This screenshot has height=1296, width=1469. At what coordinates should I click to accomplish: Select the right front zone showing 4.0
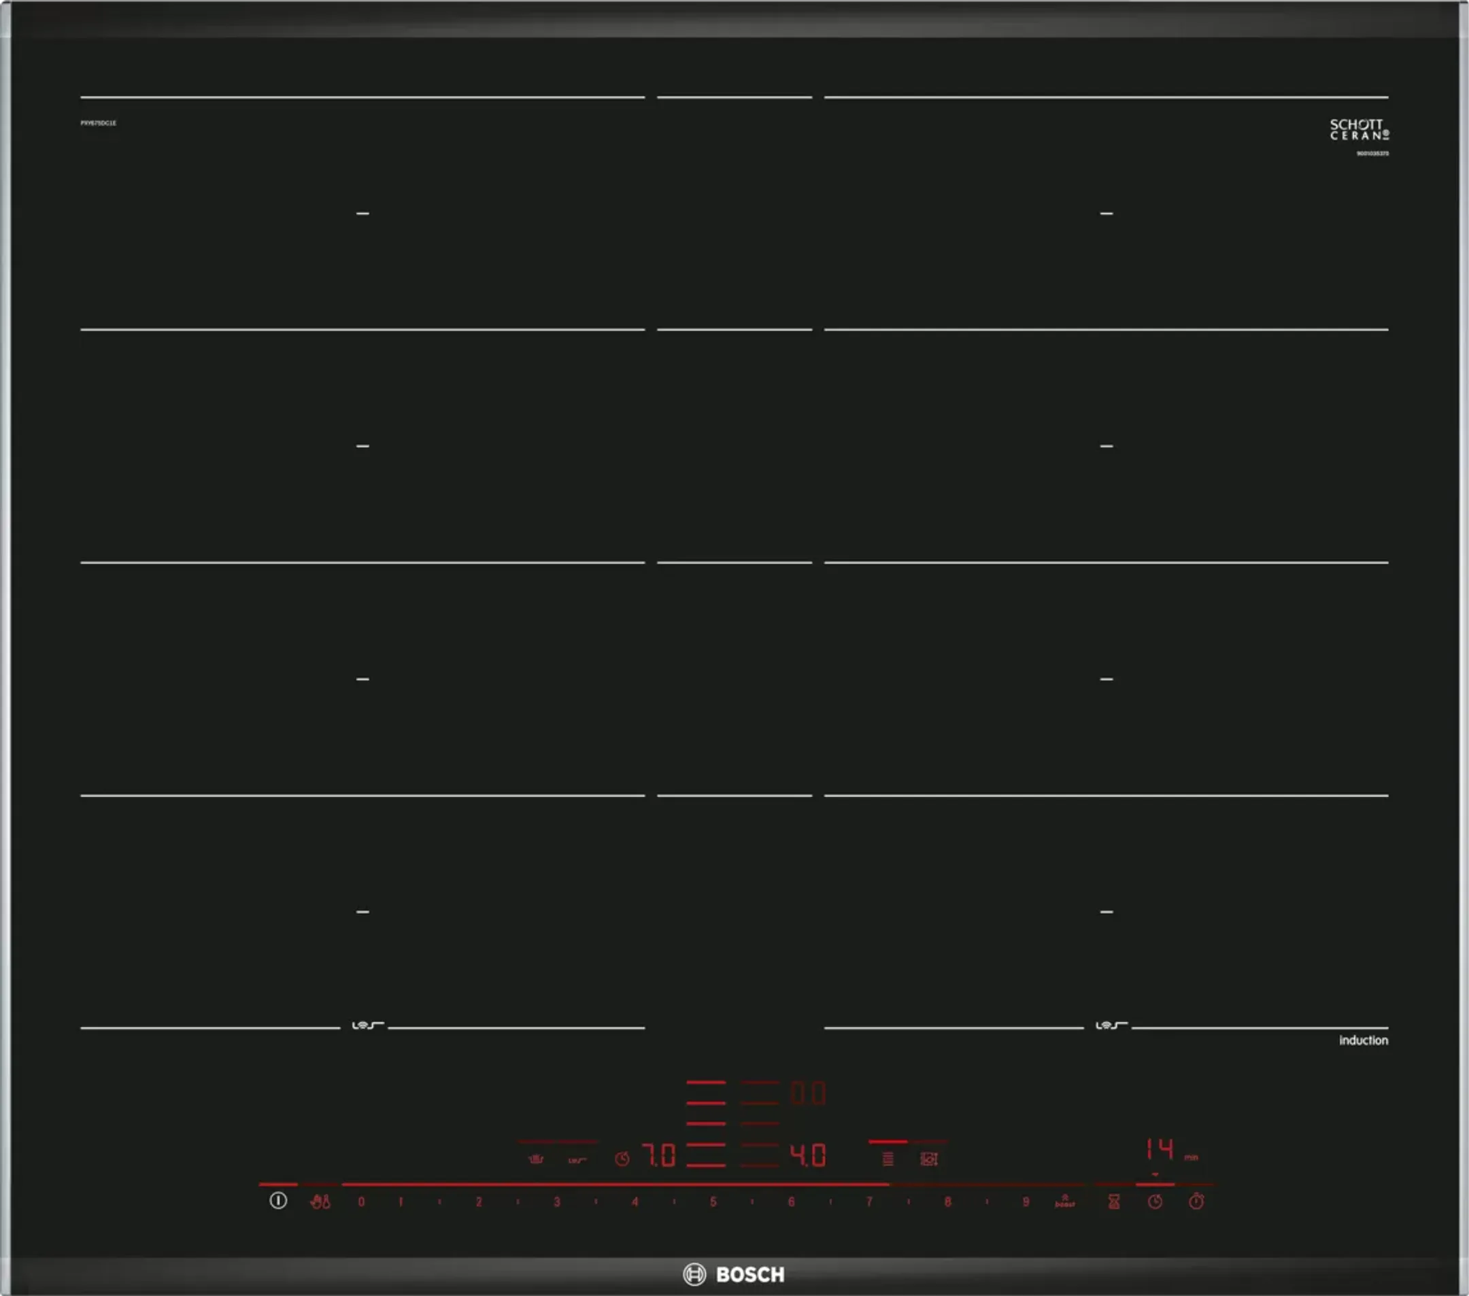pyautogui.click(x=808, y=1155)
